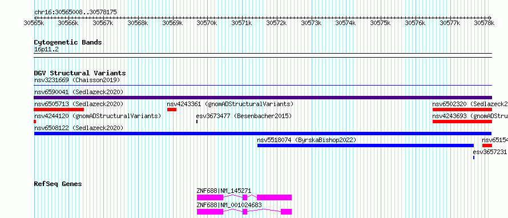
Task: Open variant nsv5518074 (ByrskaBishop2022) label
Action: pyautogui.click(x=307, y=140)
